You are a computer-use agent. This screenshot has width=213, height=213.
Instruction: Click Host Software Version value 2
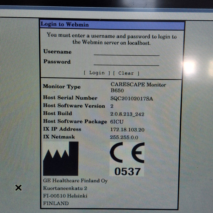point(112,106)
